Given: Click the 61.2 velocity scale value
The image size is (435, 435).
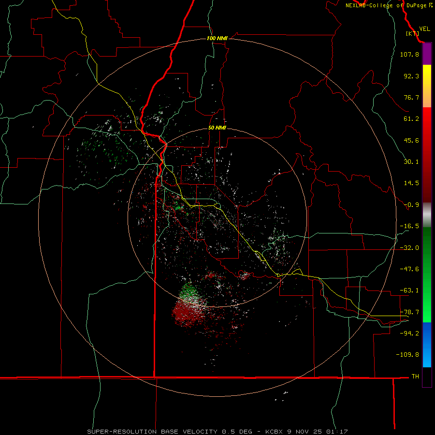Looking at the screenshot, I should point(411,119).
